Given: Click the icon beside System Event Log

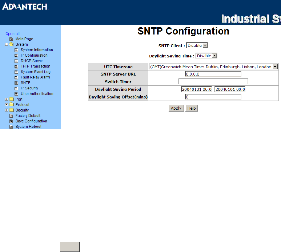Looking at the screenshot, I should [16, 72].
